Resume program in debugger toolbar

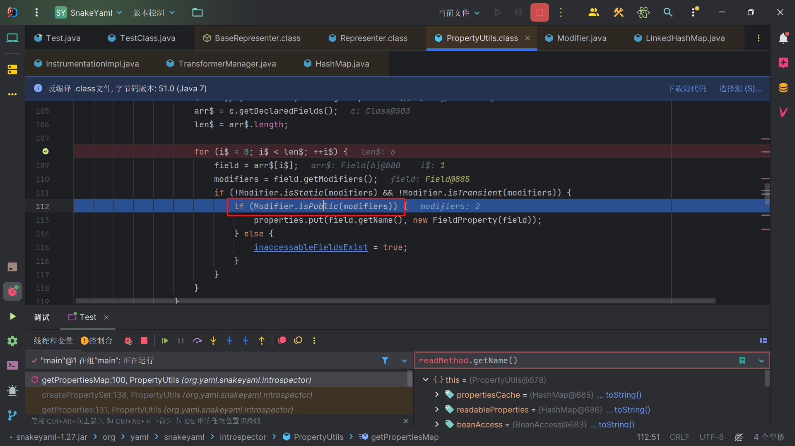click(x=165, y=341)
